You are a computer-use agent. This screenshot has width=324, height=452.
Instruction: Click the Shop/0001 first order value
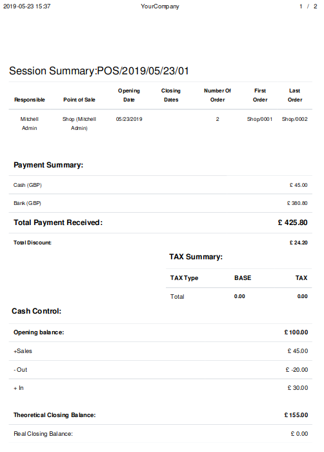[259, 119]
